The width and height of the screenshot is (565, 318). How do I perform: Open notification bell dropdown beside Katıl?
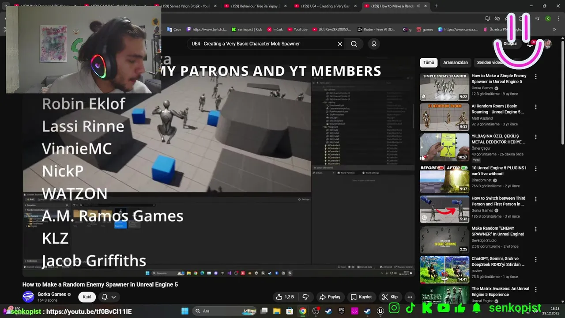coord(109,297)
